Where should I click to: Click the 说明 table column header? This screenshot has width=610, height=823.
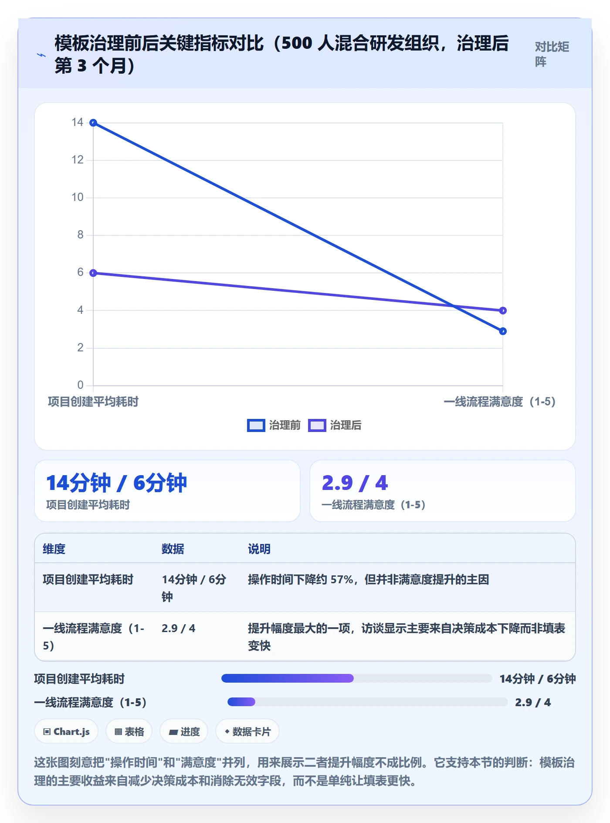[x=259, y=549]
